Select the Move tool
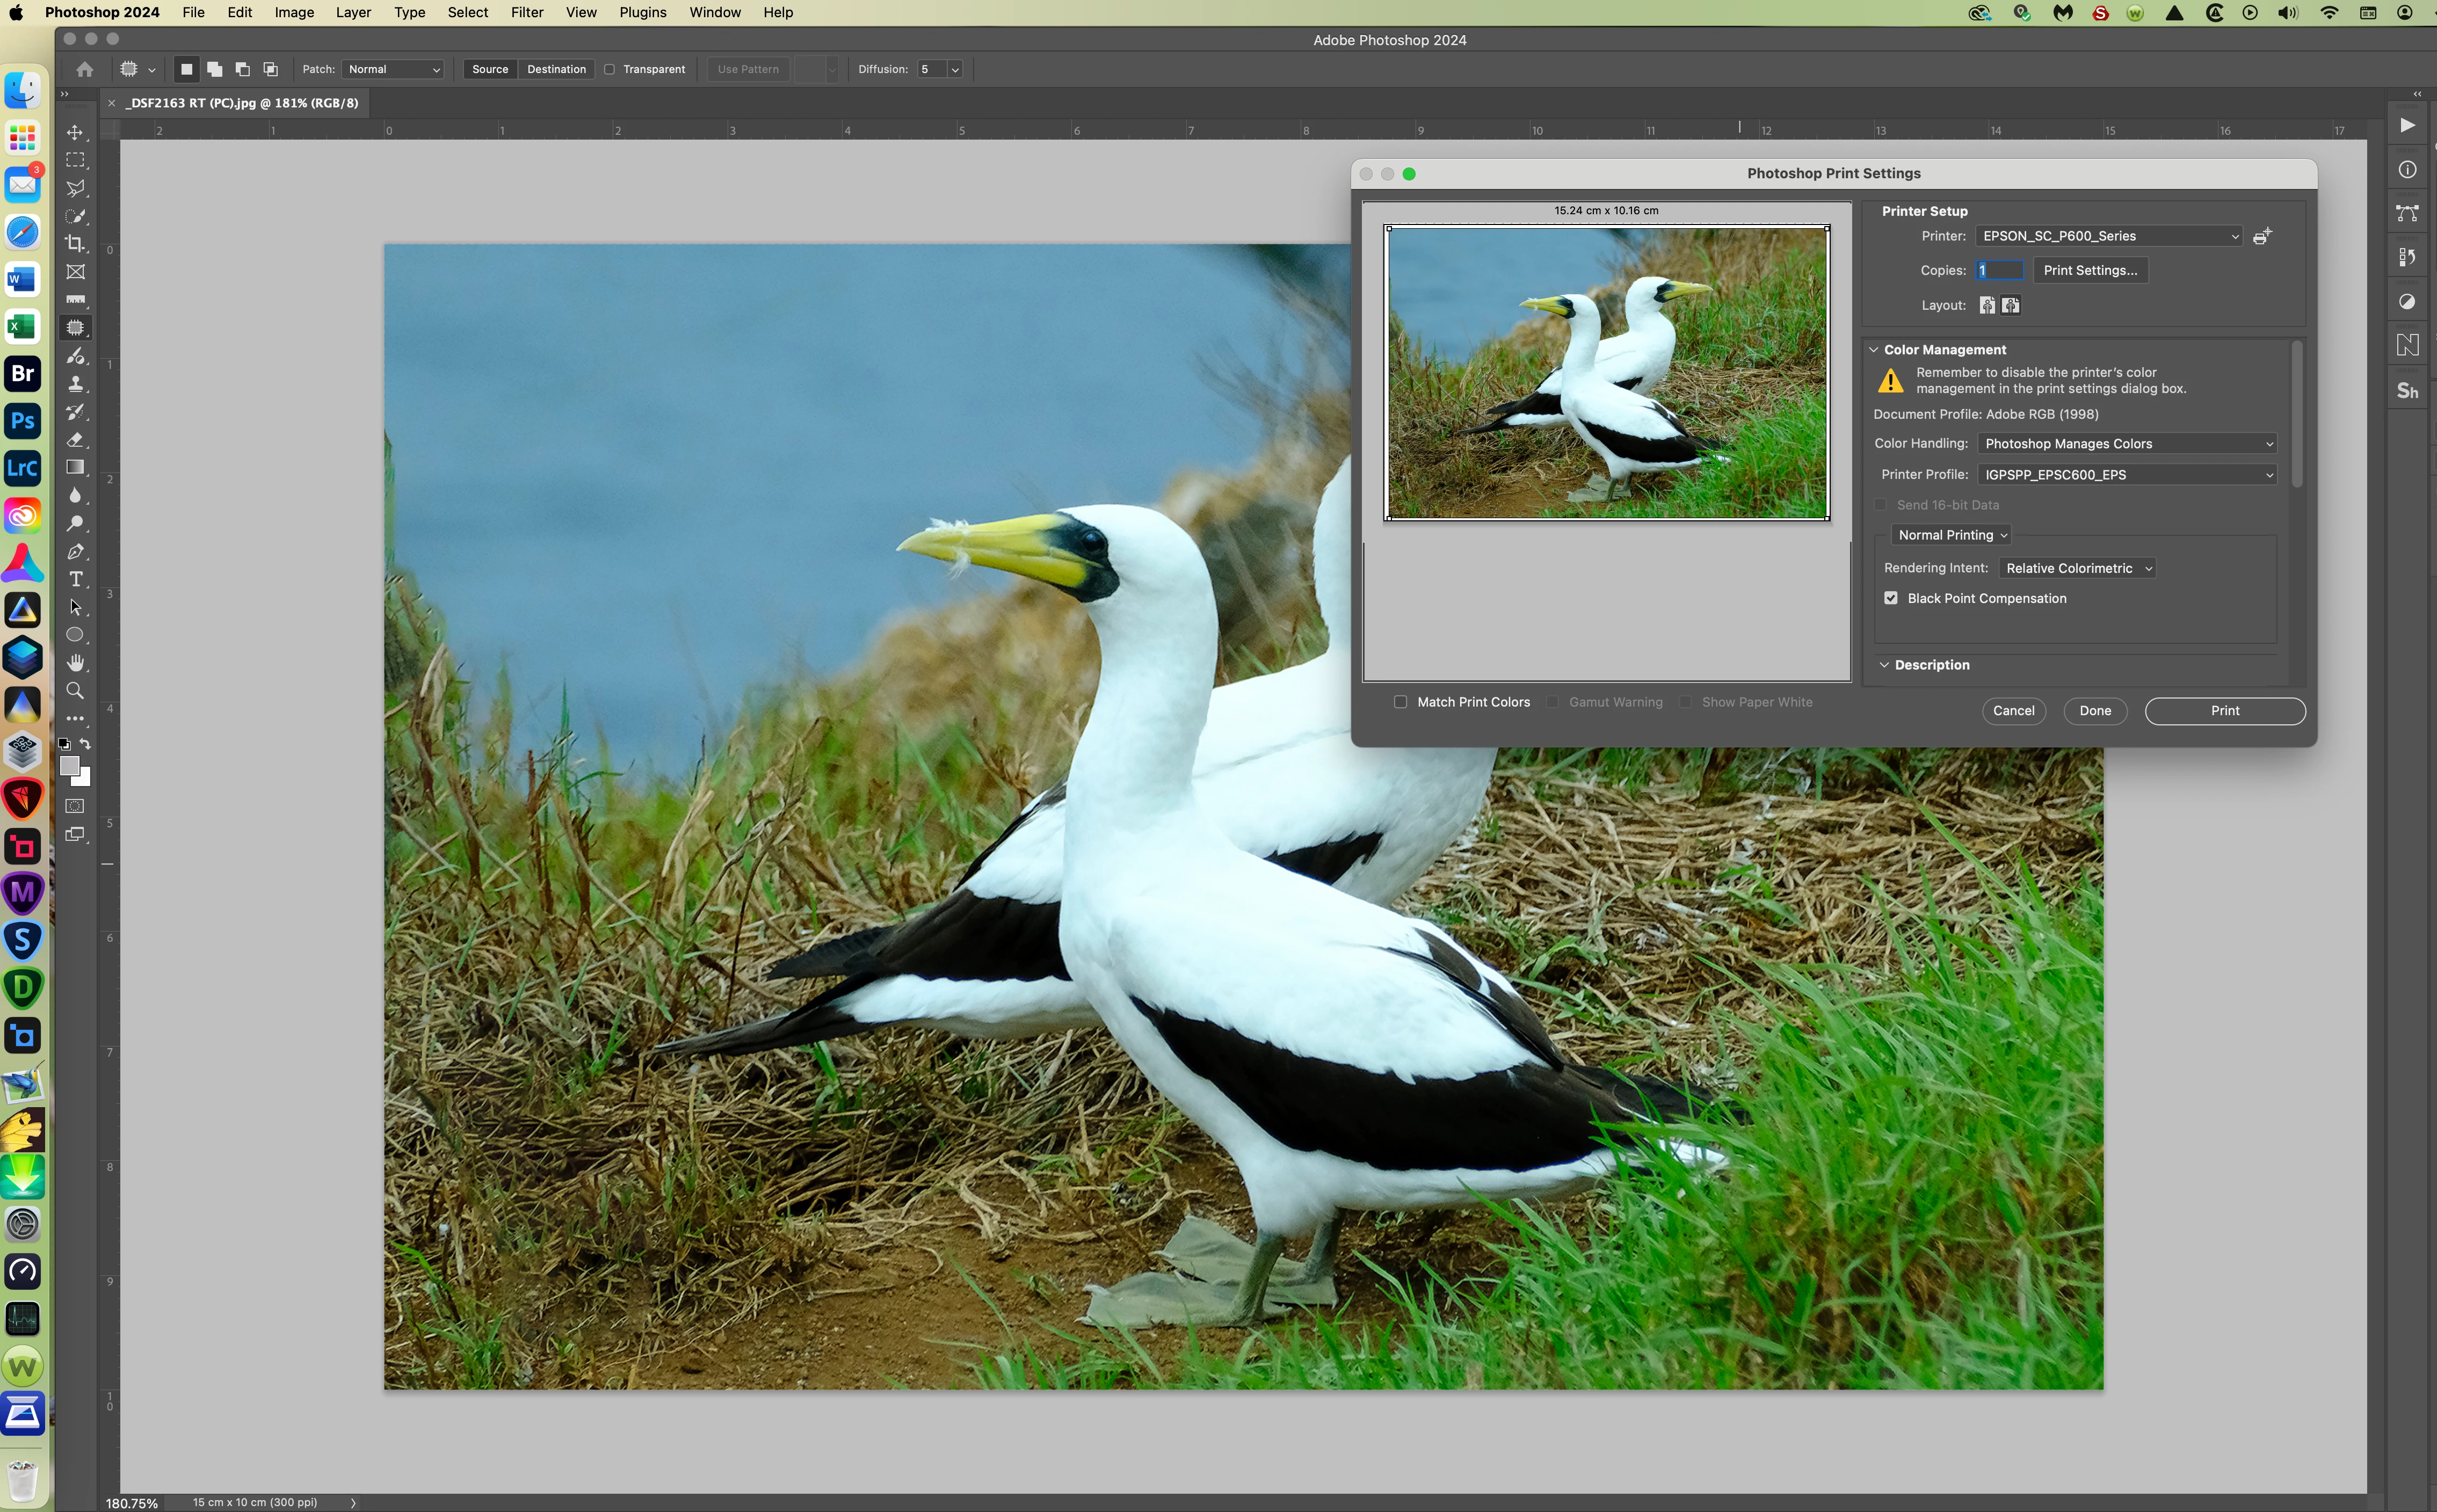Screen dimensions: 2437x1512 pos(75,132)
